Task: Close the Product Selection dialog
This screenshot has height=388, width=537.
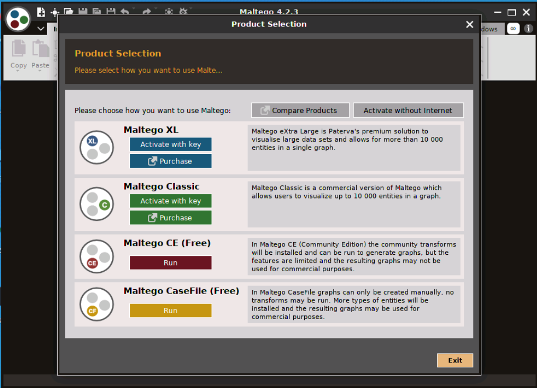Action: pos(470,24)
